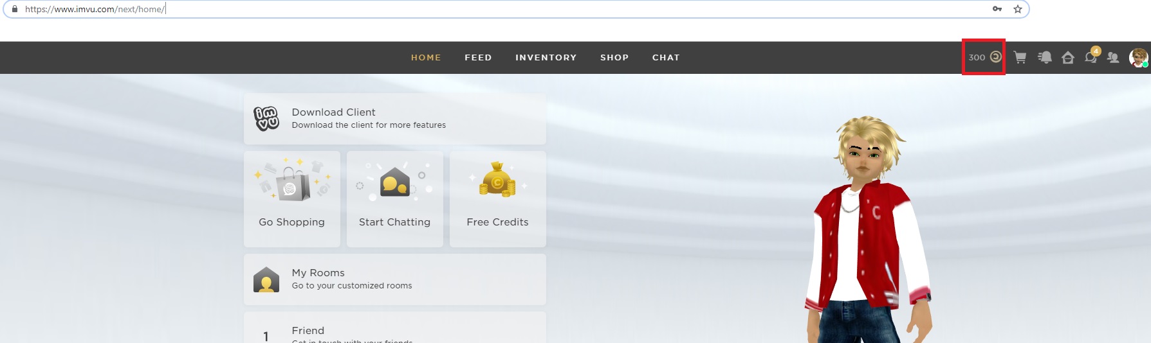Screen dimensions: 1151x343
Task: Open chat messages icon with badge
Action: (x=1092, y=56)
